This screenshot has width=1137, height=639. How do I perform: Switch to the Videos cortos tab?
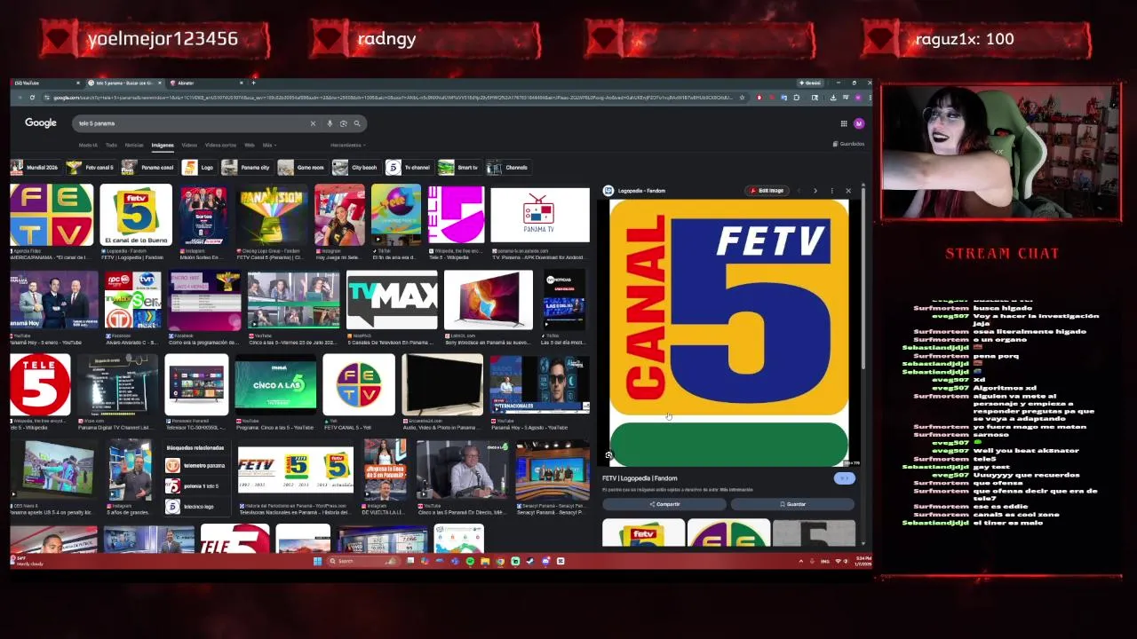pyautogui.click(x=220, y=145)
